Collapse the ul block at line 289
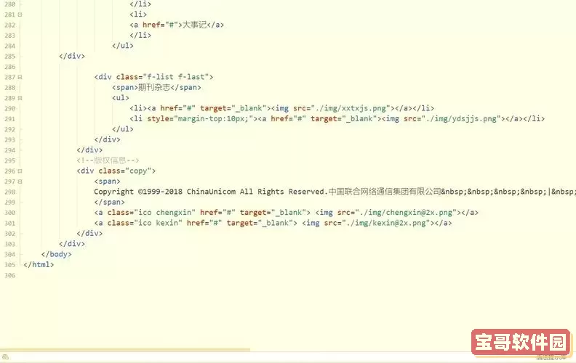Screen dimensions: 576x363 point(20,98)
